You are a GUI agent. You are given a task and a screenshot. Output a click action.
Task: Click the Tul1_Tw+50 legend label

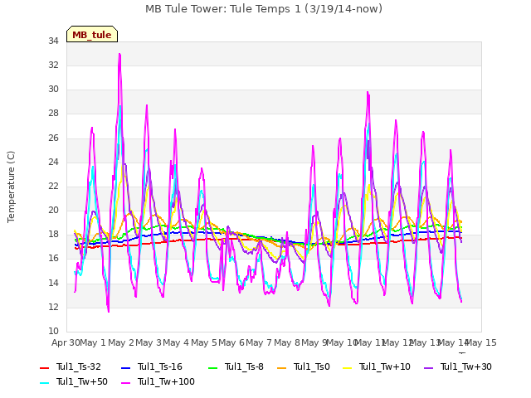pyautogui.click(x=82, y=381)
